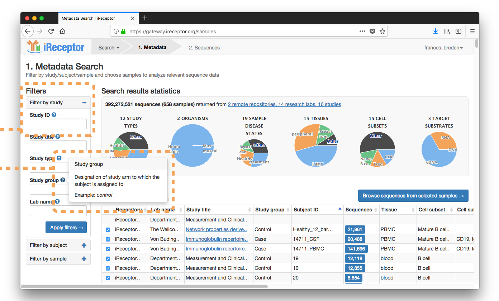Toggle the browser sidebar icon
The image size is (499, 301).
[458, 31]
